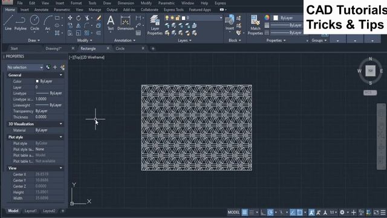Select the Polyline tool
The width and height of the screenshot is (387, 218).
tap(20, 23)
